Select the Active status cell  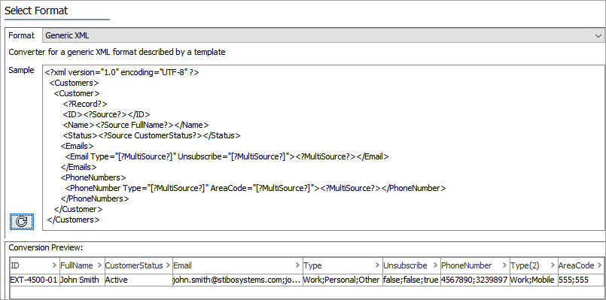click(139, 280)
